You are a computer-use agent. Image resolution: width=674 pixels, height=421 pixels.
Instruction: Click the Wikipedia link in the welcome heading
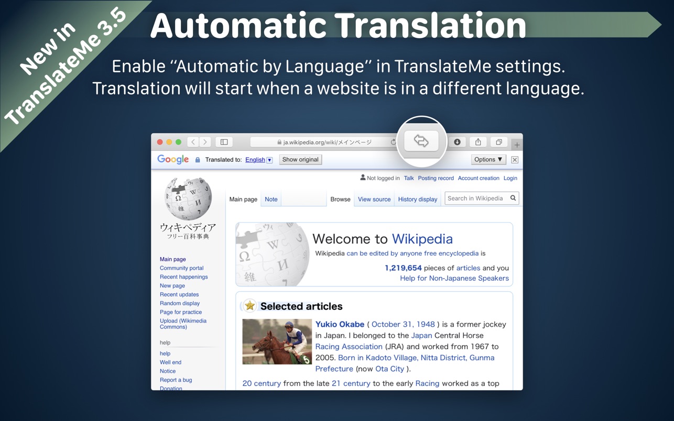(422, 239)
